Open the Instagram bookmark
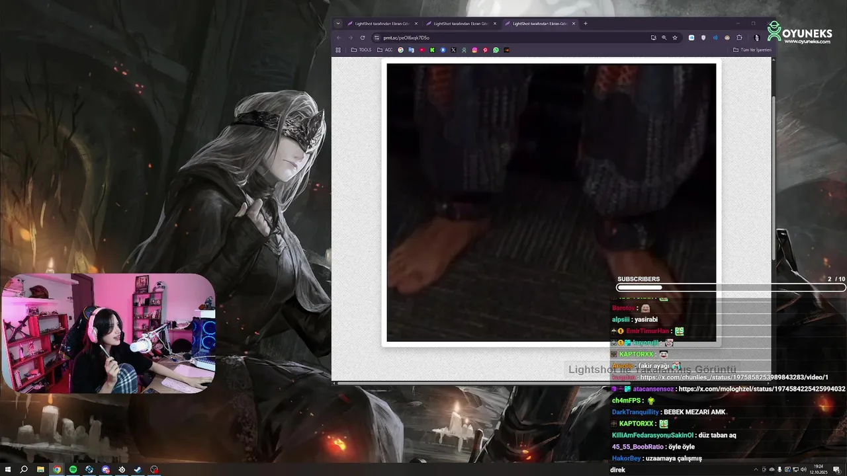This screenshot has height=476, width=847. (474, 50)
